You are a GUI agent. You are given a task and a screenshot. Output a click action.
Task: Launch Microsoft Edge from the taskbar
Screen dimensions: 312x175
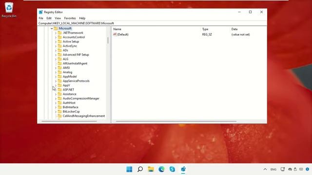[161, 169]
